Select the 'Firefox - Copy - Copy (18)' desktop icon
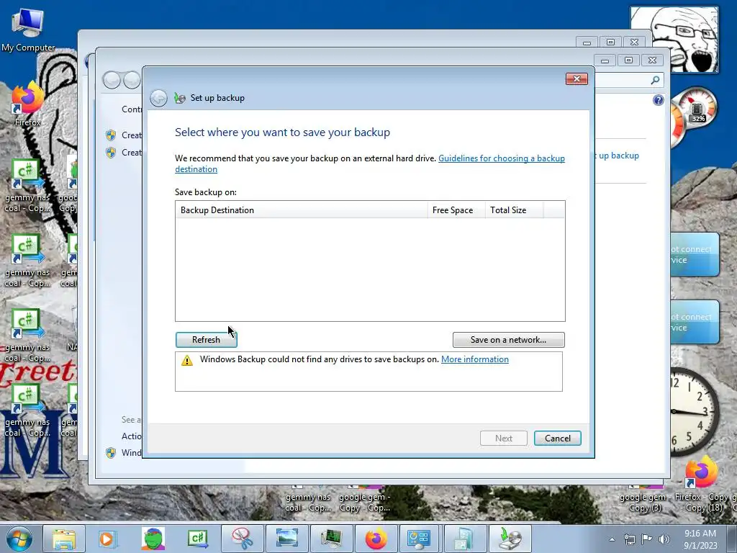The height and width of the screenshot is (553, 737). pos(702,485)
